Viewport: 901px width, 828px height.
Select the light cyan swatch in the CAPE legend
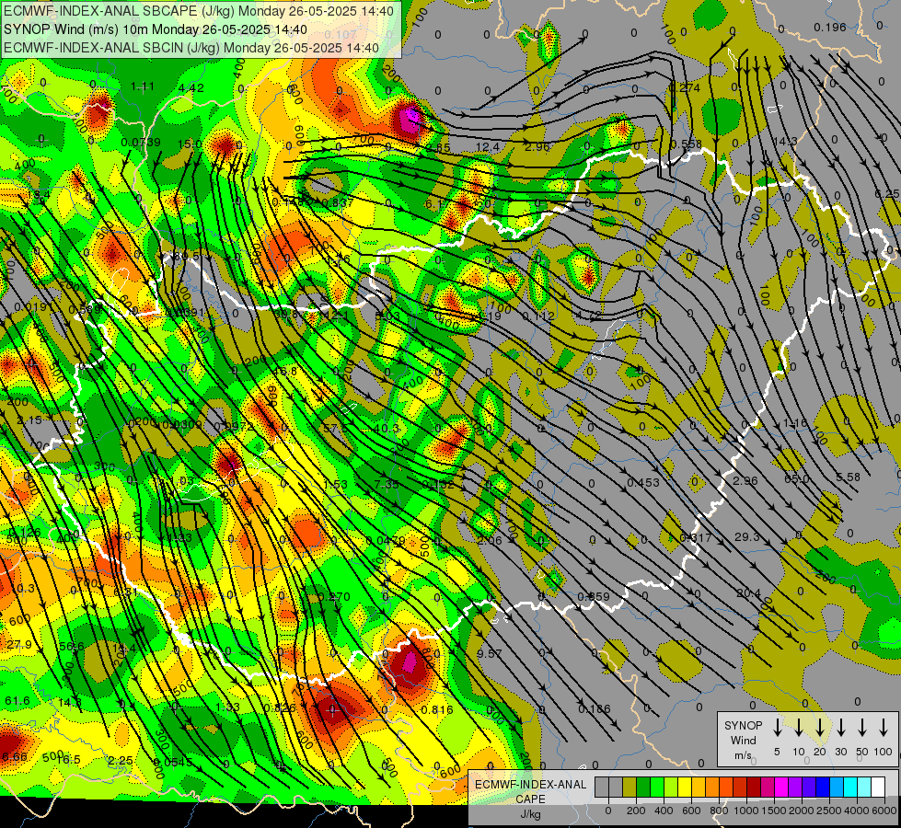863,788
